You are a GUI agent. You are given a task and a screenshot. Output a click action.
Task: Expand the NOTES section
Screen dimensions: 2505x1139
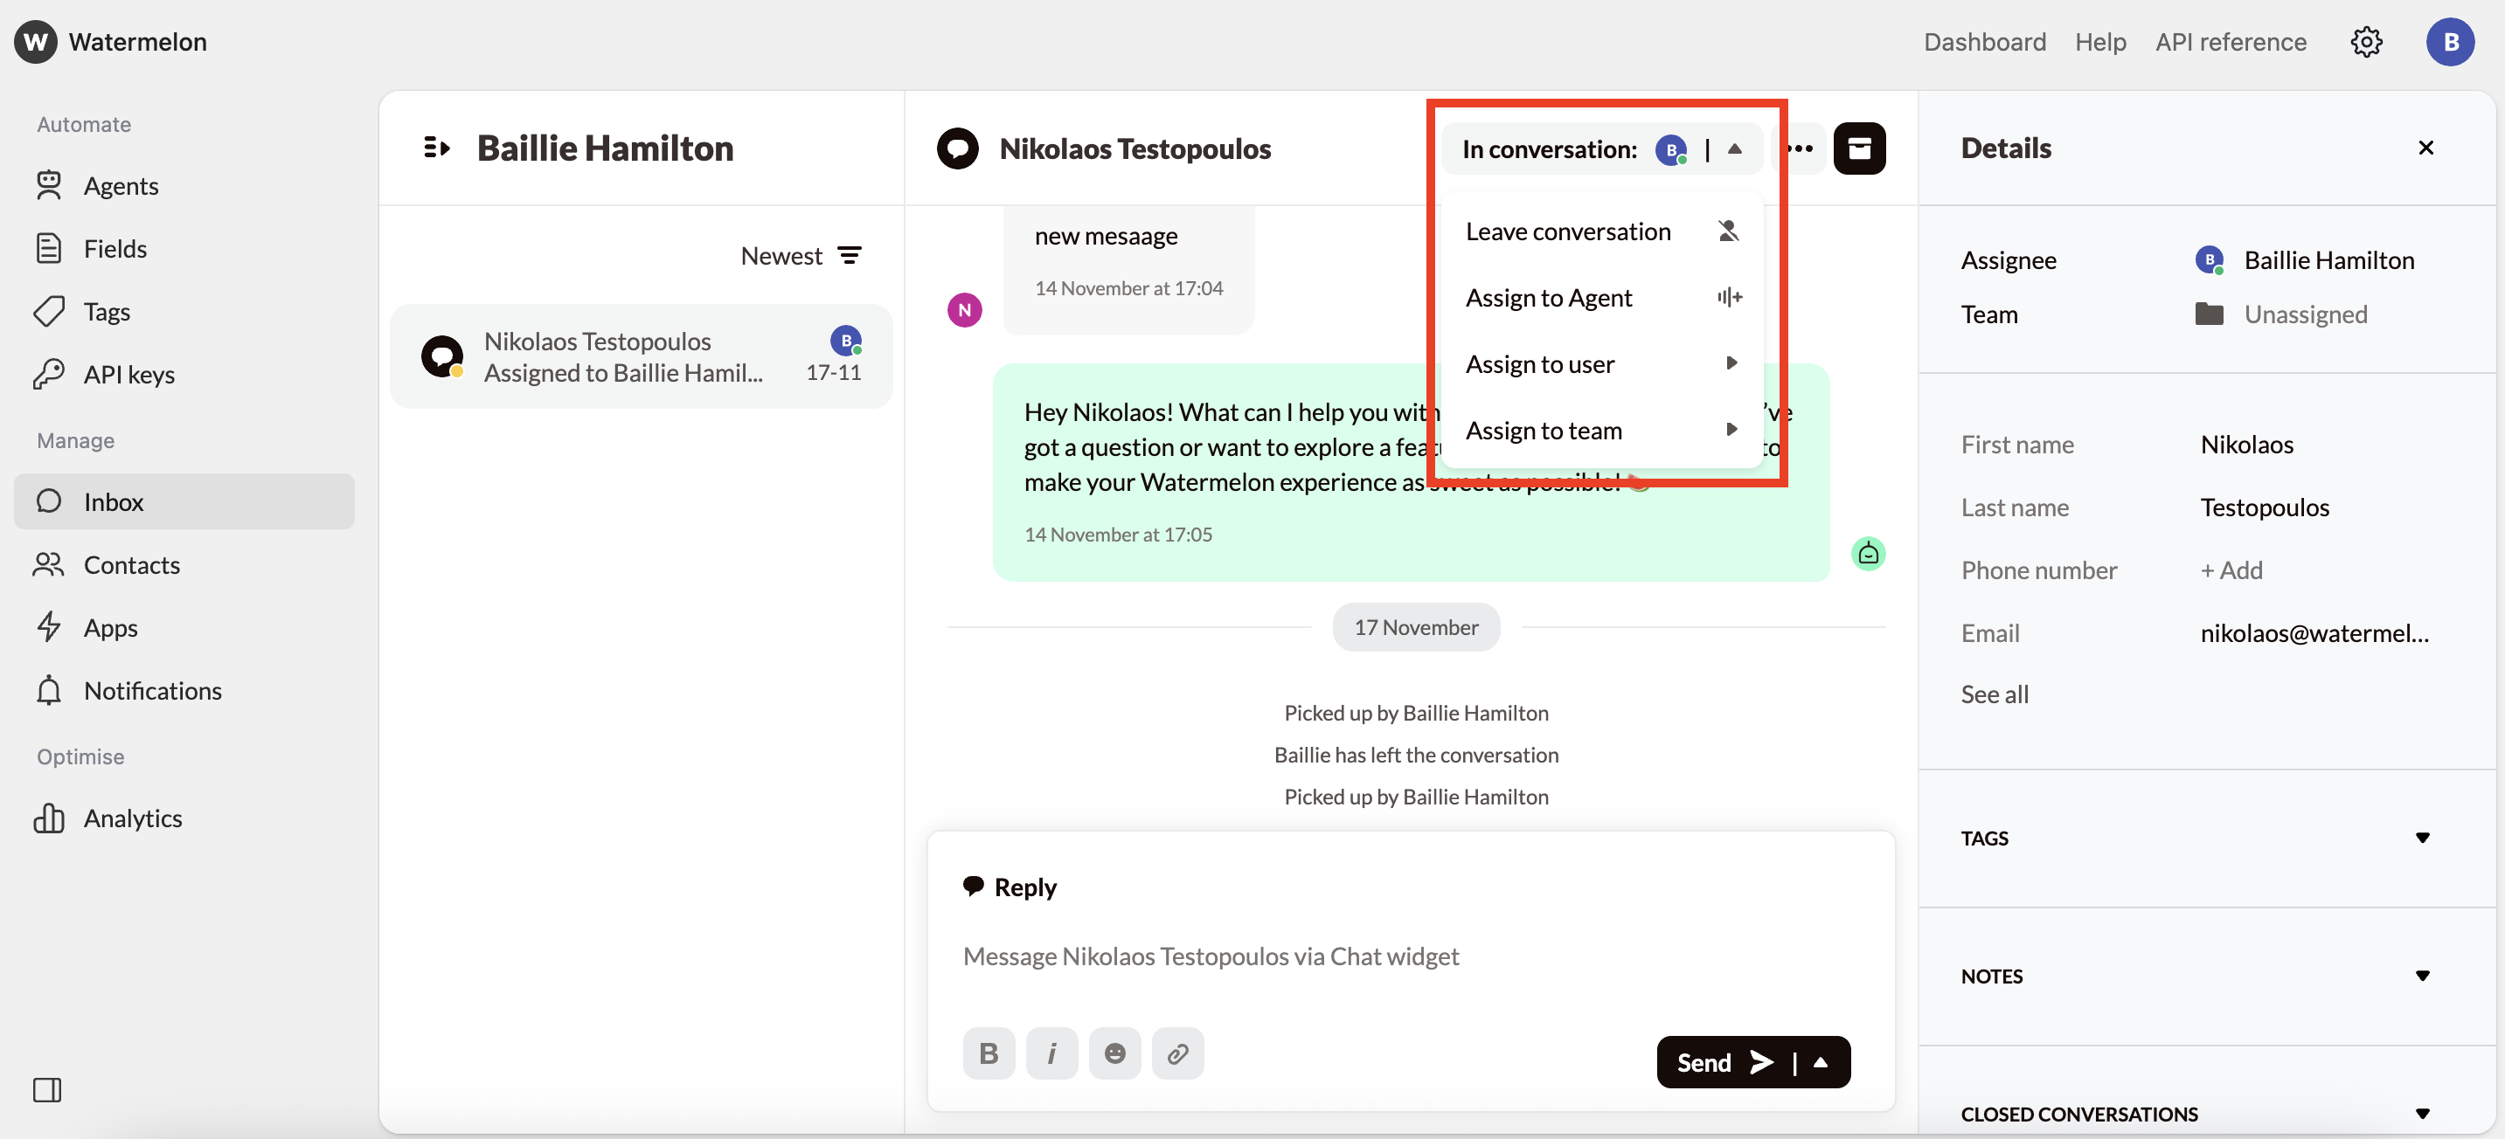click(2421, 976)
